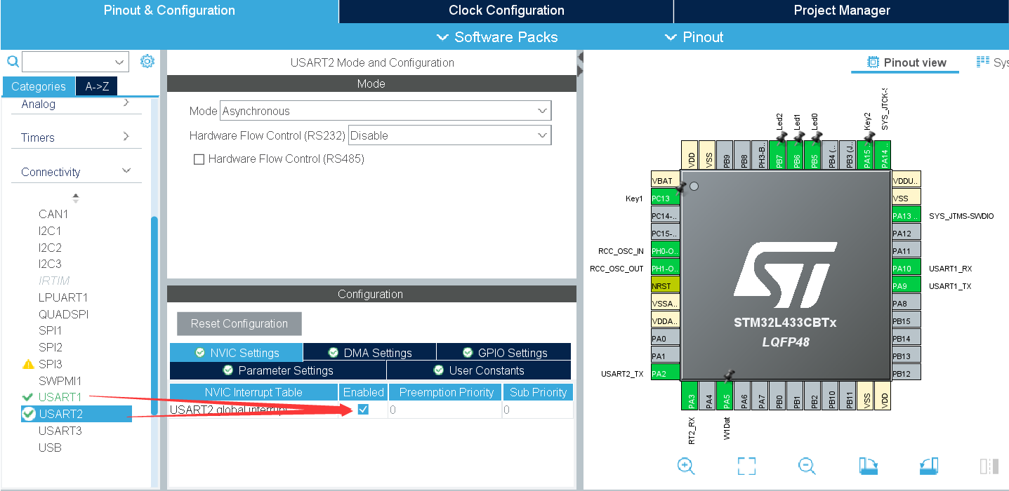Collapse the Connectivity category
This screenshot has width=1009, height=491.
tap(76, 172)
